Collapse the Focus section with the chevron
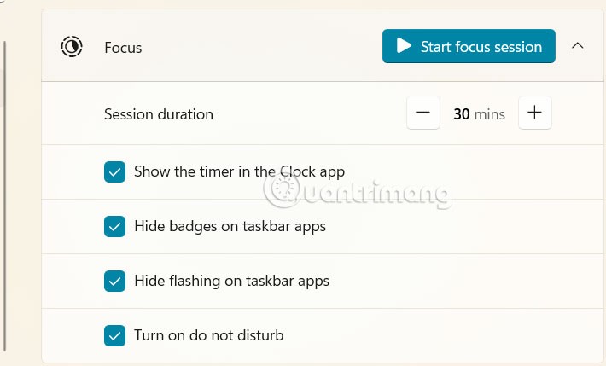Screen dimensions: 606x366 tap(577, 45)
